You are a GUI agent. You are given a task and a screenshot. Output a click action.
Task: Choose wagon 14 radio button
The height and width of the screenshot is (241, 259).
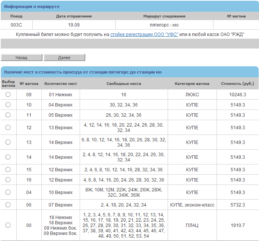point(8,157)
